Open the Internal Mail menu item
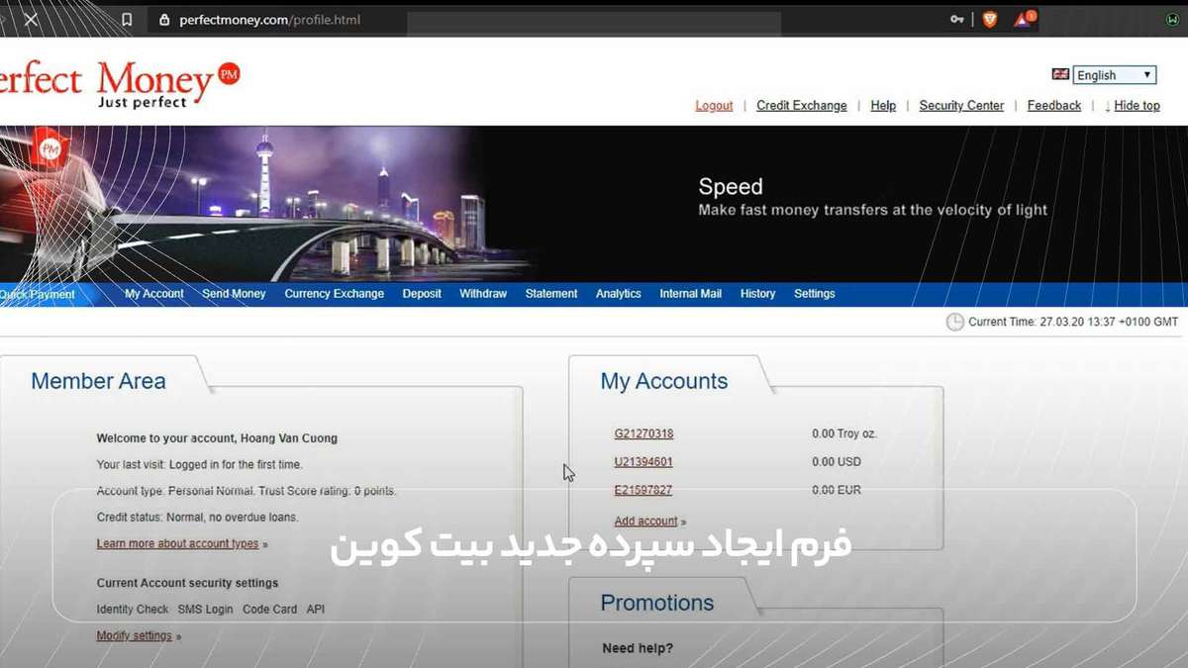 (x=691, y=294)
